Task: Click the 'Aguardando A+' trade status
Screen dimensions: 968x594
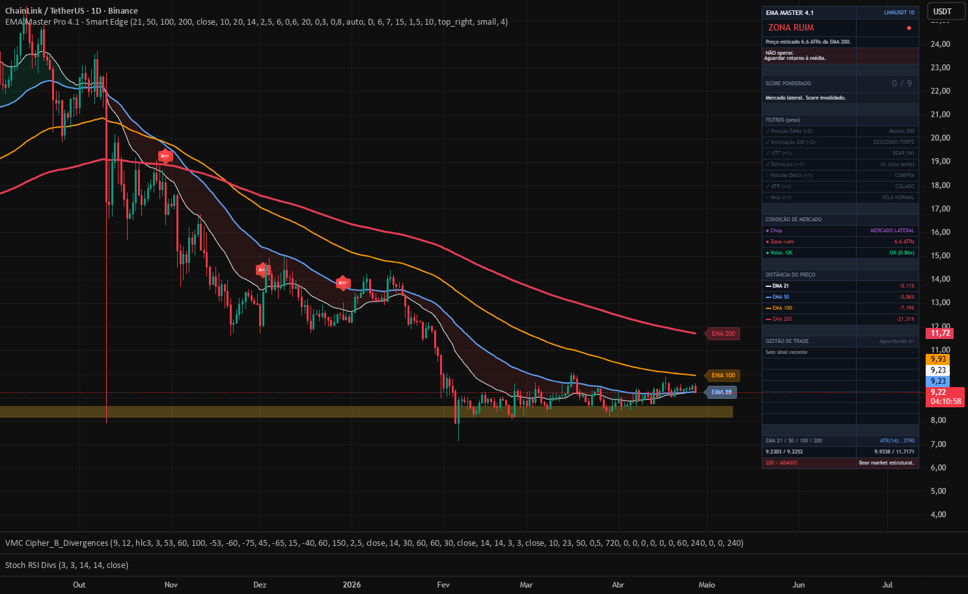Action: 896,341
